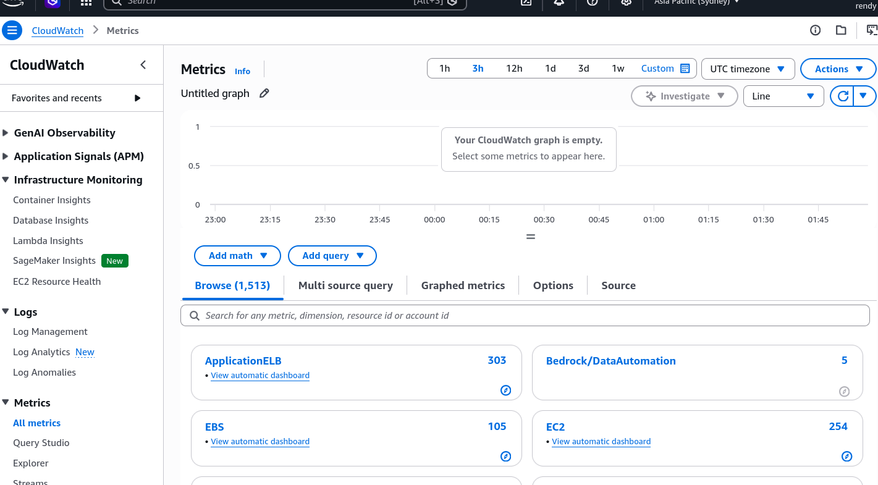Open the UTC timezone dropdown
The width and height of the screenshot is (878, 485).
(748, 69)
